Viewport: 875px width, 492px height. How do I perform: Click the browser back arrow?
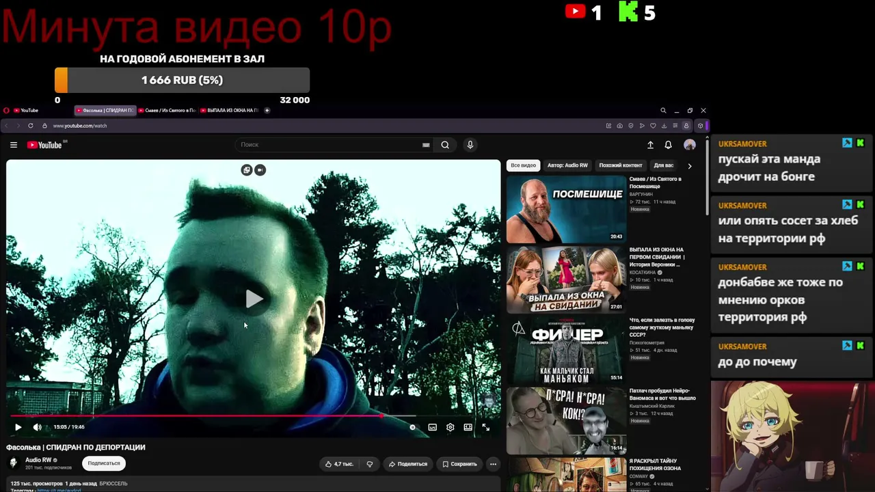click(x=6, y=126)
